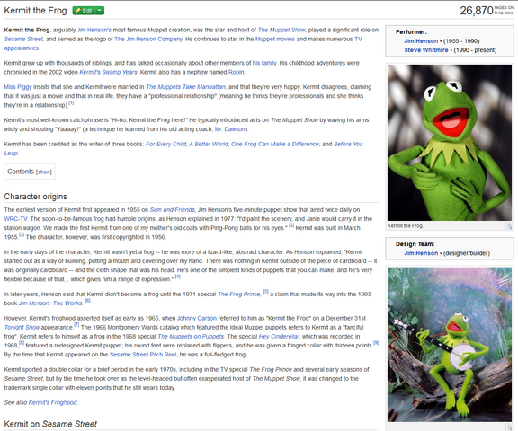518x431 pixels.
Task: Click the details icon under Kermit portrait
Action: click(x=509, y=226)
